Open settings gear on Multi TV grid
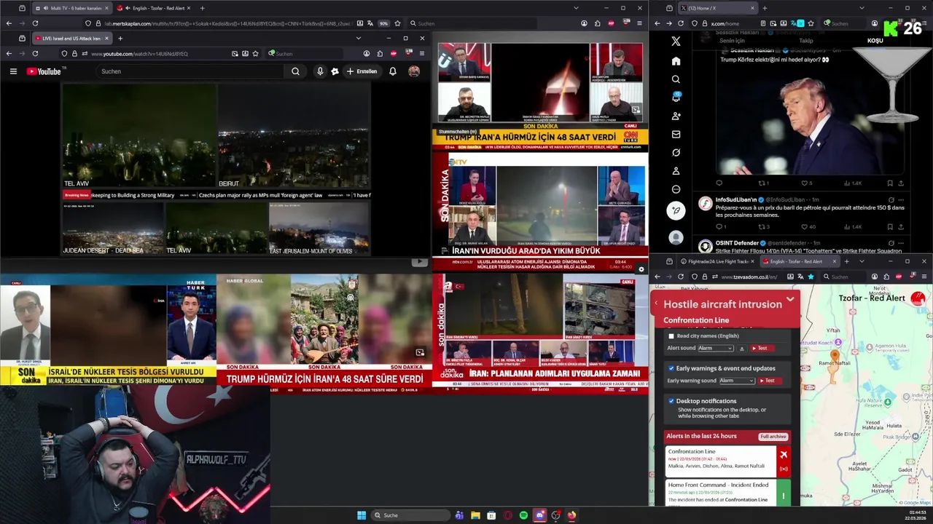 pos(641,269)
